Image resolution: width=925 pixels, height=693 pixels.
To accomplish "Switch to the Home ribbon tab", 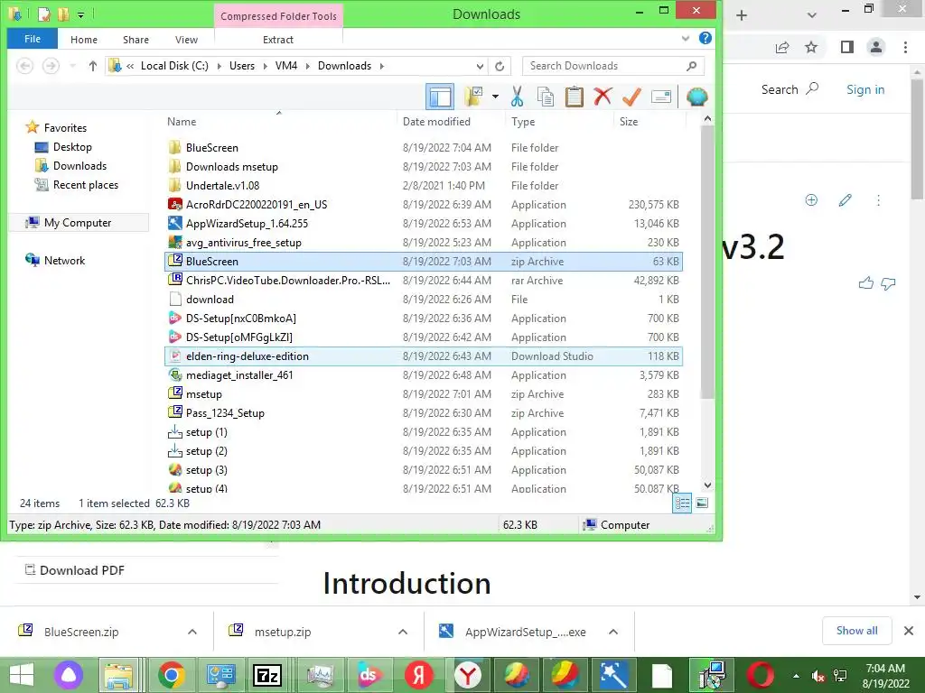I will pyautogui.click(x=84, y=40).
